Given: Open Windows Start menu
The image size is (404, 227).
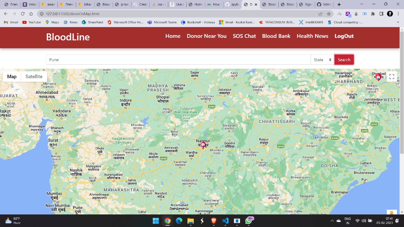Looking at the screenshot, I should 156,221.
